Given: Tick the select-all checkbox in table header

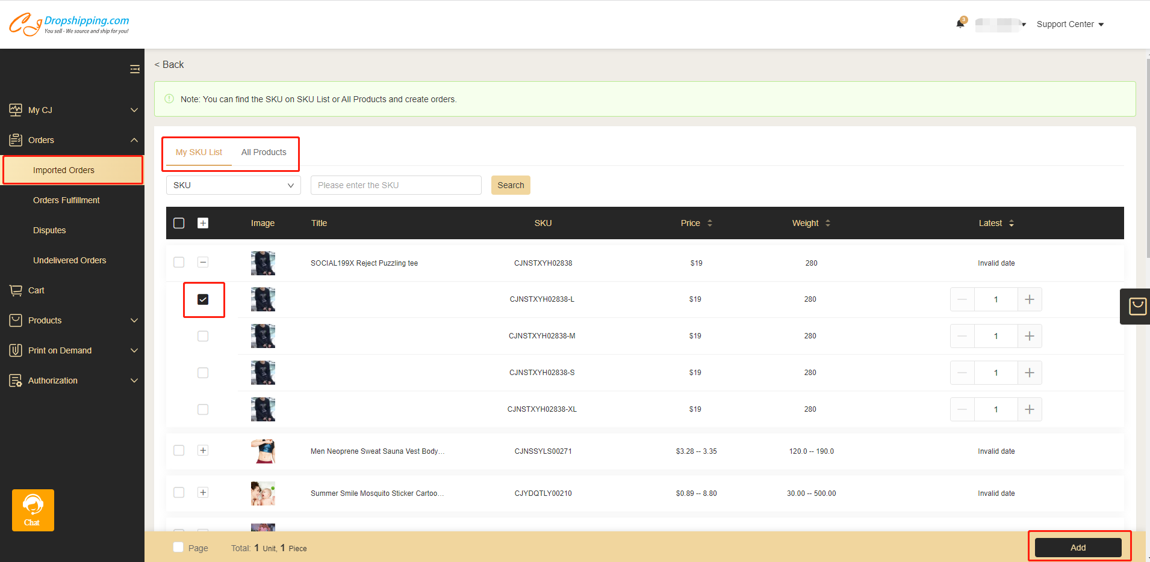Looking at the screenshot, I should tap(179, 223).
